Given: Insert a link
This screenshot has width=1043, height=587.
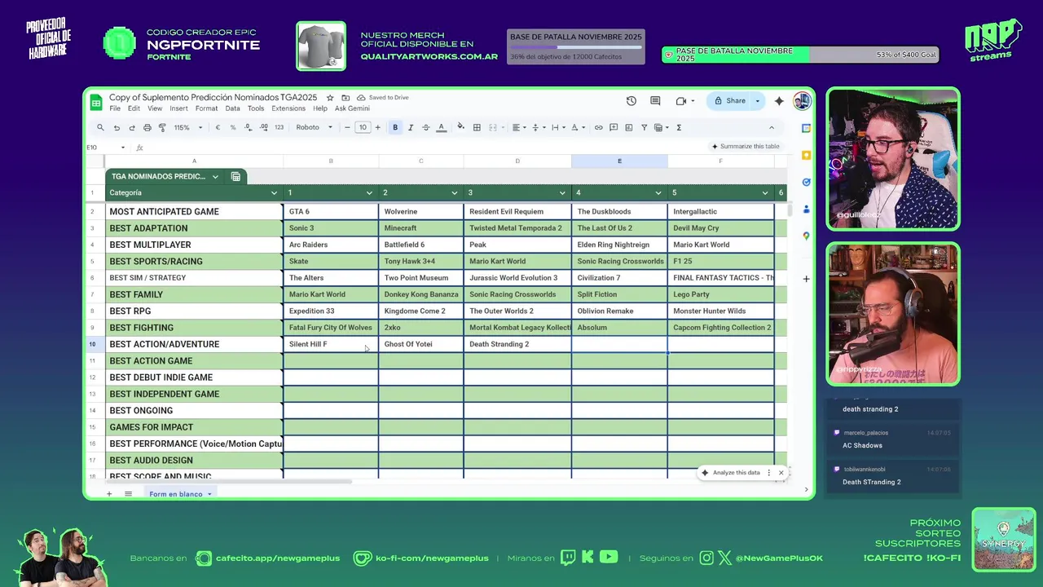Looking at the screenshot, I should (599, 127).
